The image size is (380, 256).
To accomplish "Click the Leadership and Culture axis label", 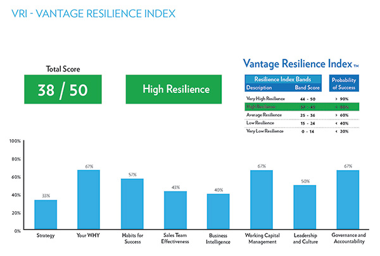I will click(305, 238).
